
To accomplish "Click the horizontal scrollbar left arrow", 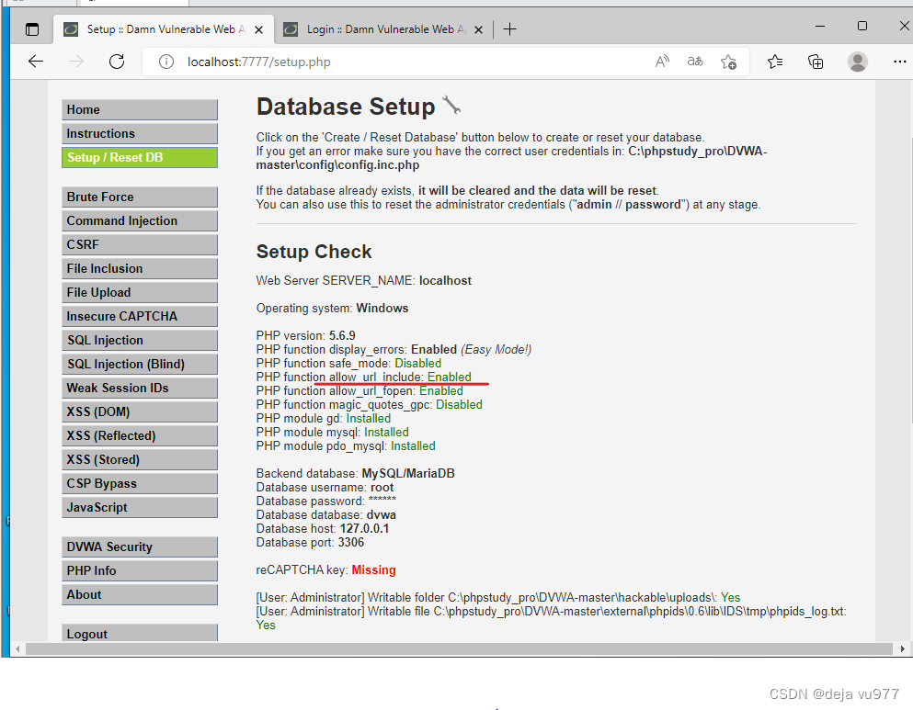I will 18,649.
